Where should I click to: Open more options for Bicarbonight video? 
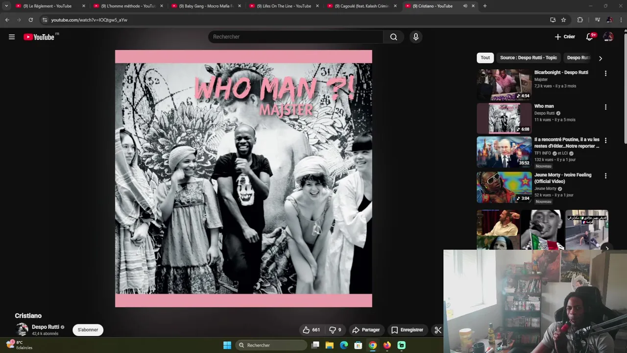[605, 73]
